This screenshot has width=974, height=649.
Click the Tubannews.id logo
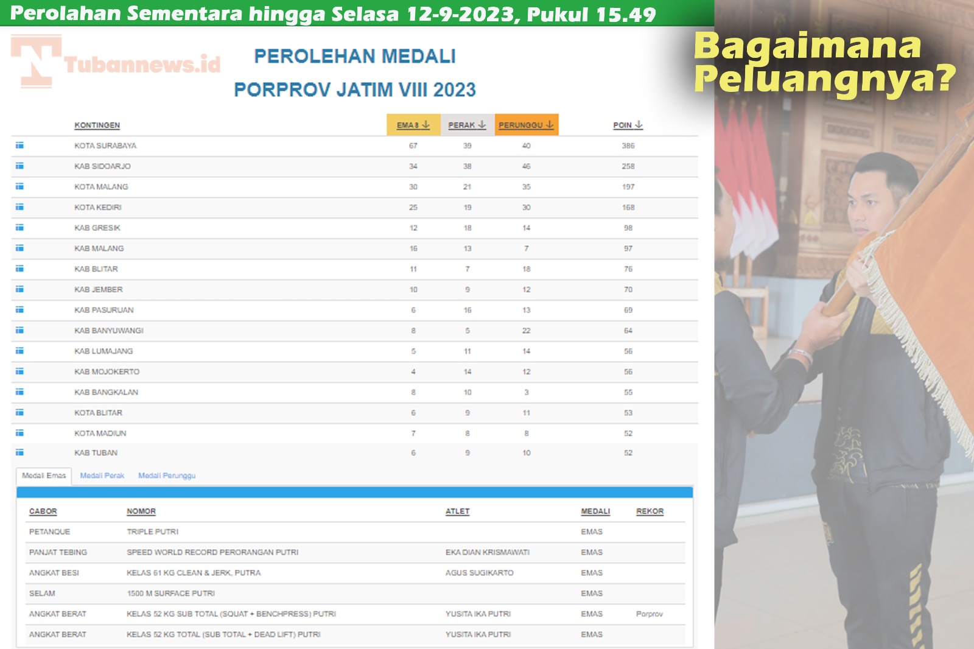(x=116, y=62)
